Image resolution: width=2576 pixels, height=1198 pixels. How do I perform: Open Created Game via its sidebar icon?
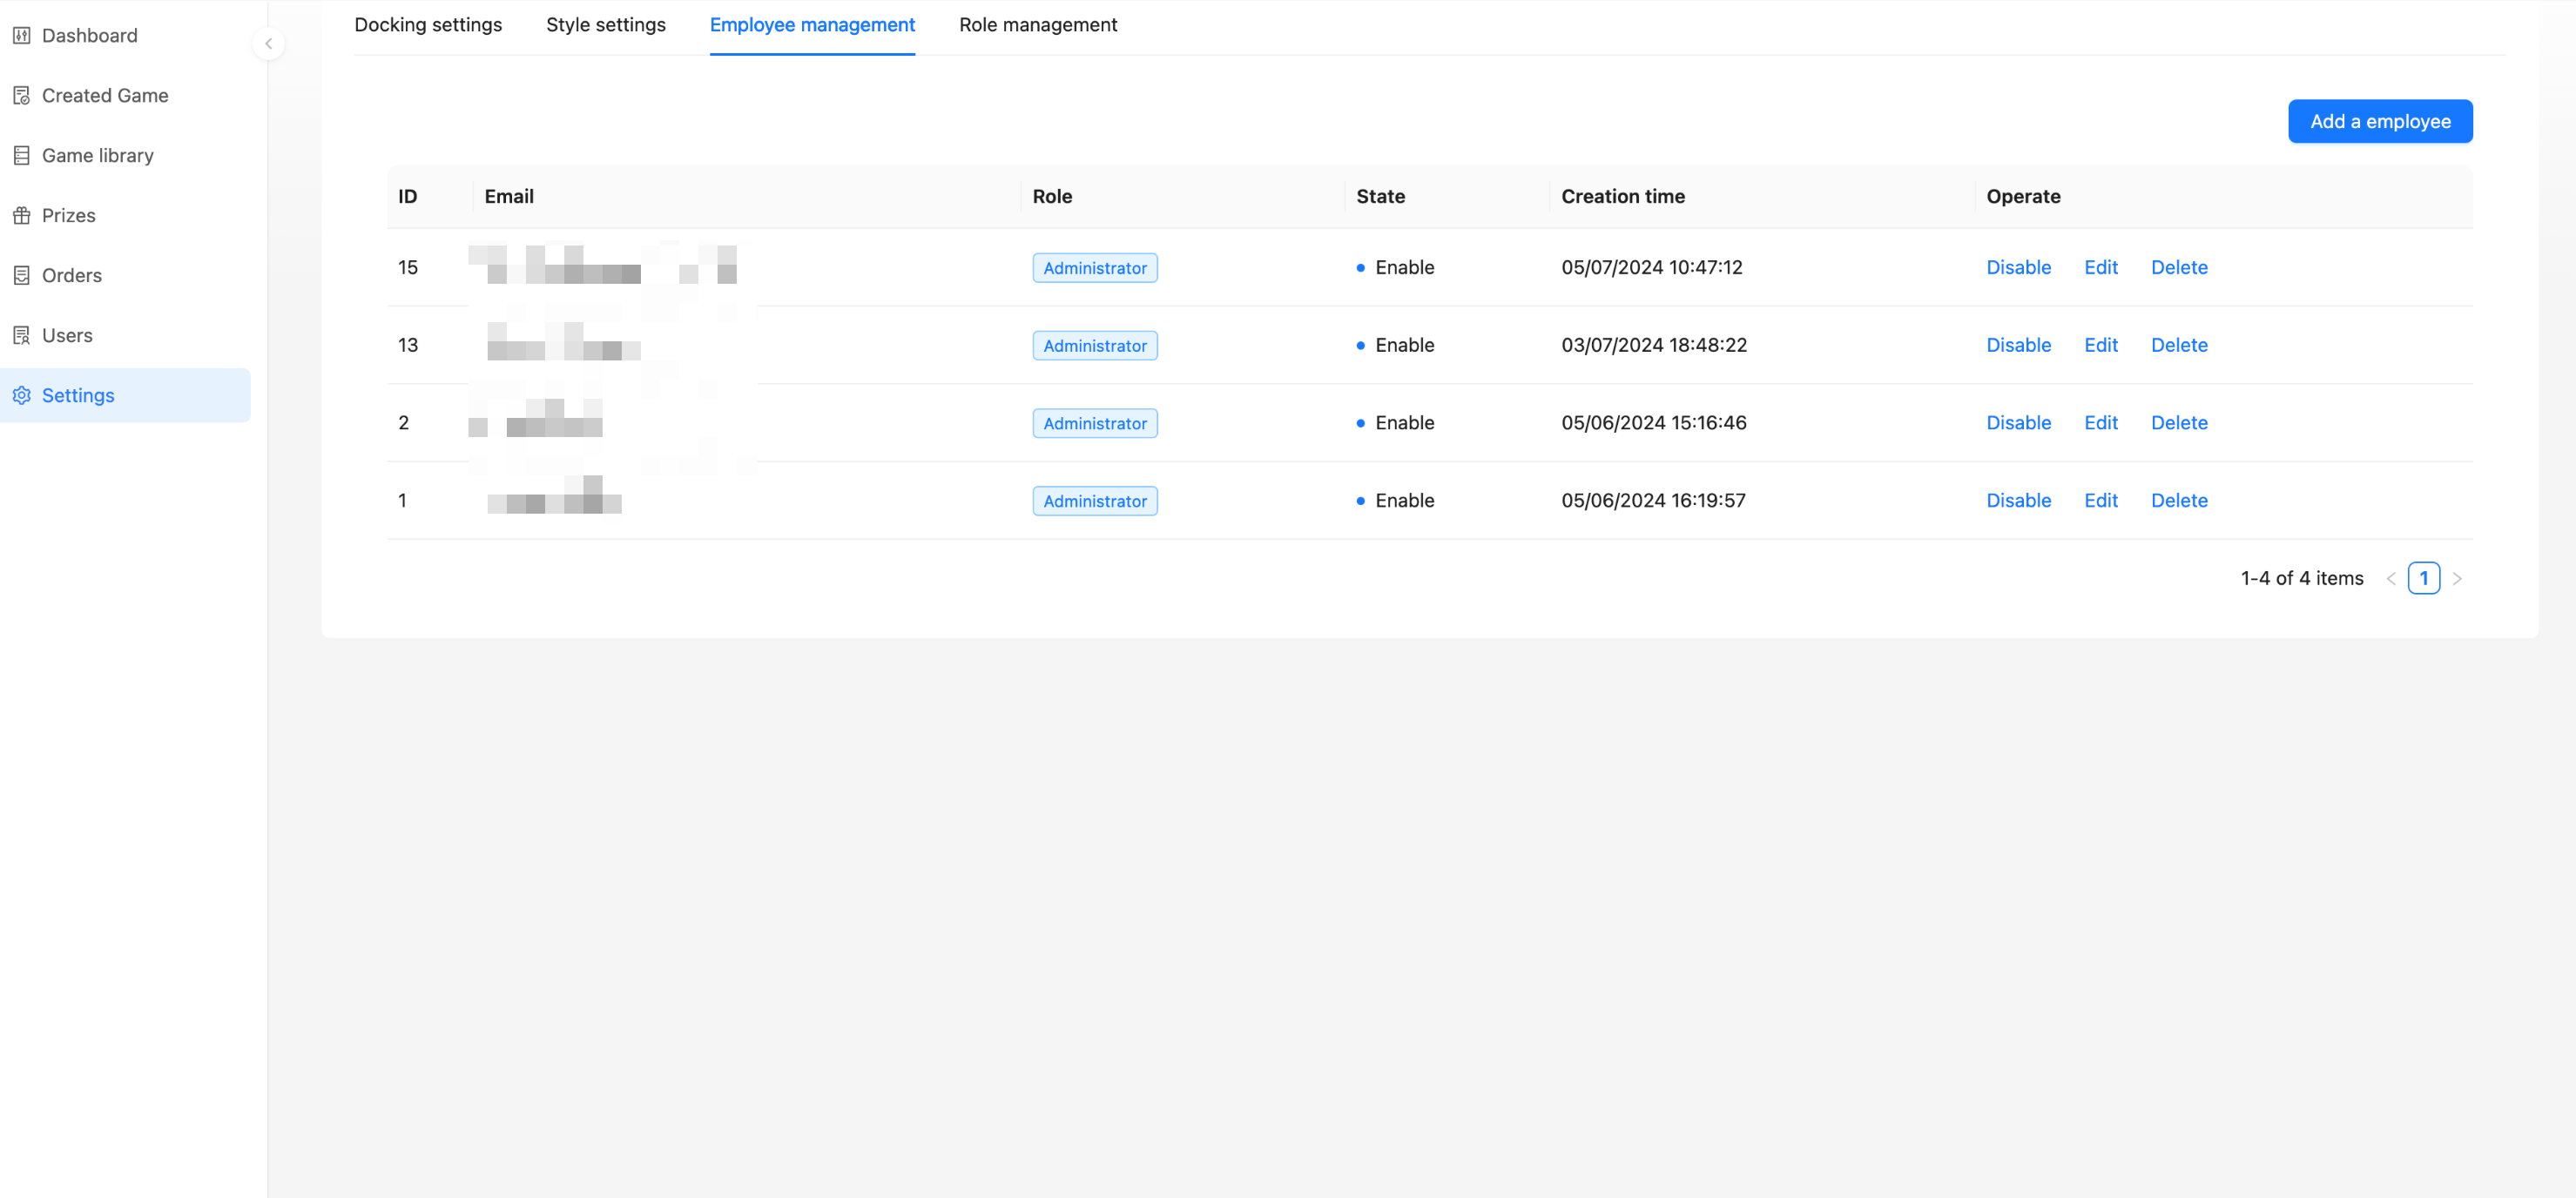[x=22, y=95]
